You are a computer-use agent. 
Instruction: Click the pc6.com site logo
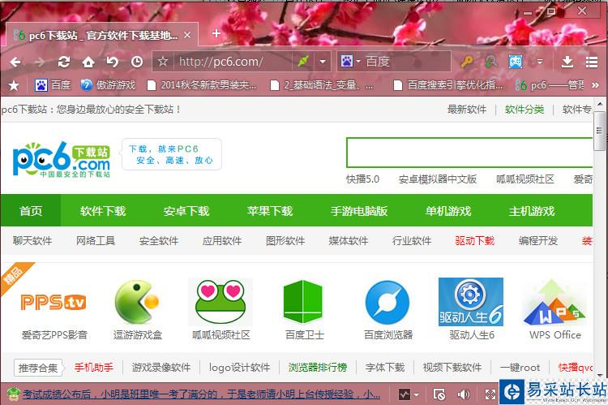coord(62,160)
